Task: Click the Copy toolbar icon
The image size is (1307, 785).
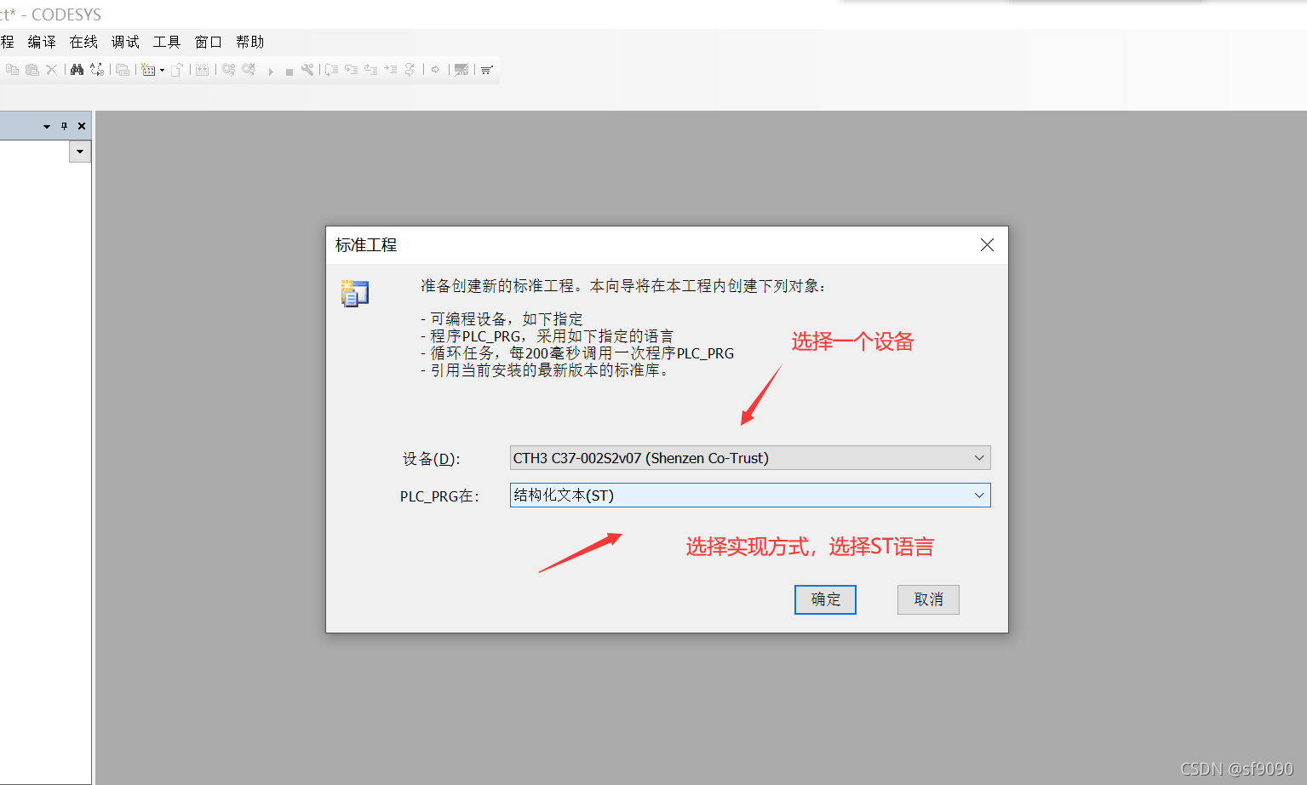Action: (12, 70)
